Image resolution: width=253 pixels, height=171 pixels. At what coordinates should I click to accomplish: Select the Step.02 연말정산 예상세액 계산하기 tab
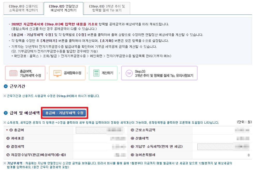click(63, 8)
